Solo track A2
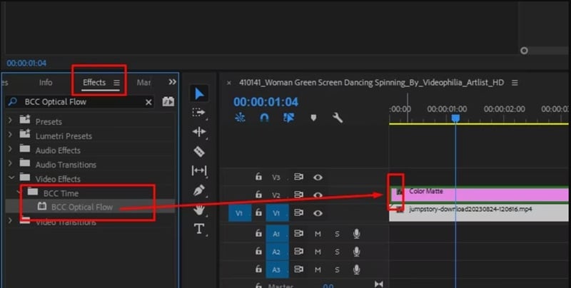Screen dimensions: 571x288 [x=337, y=252]
